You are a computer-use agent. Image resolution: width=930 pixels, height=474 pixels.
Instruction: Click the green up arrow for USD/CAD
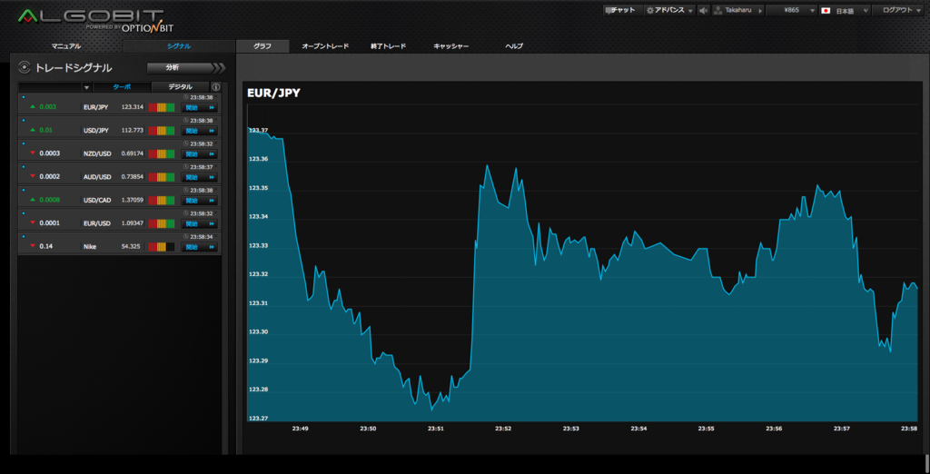pos(33,200)
